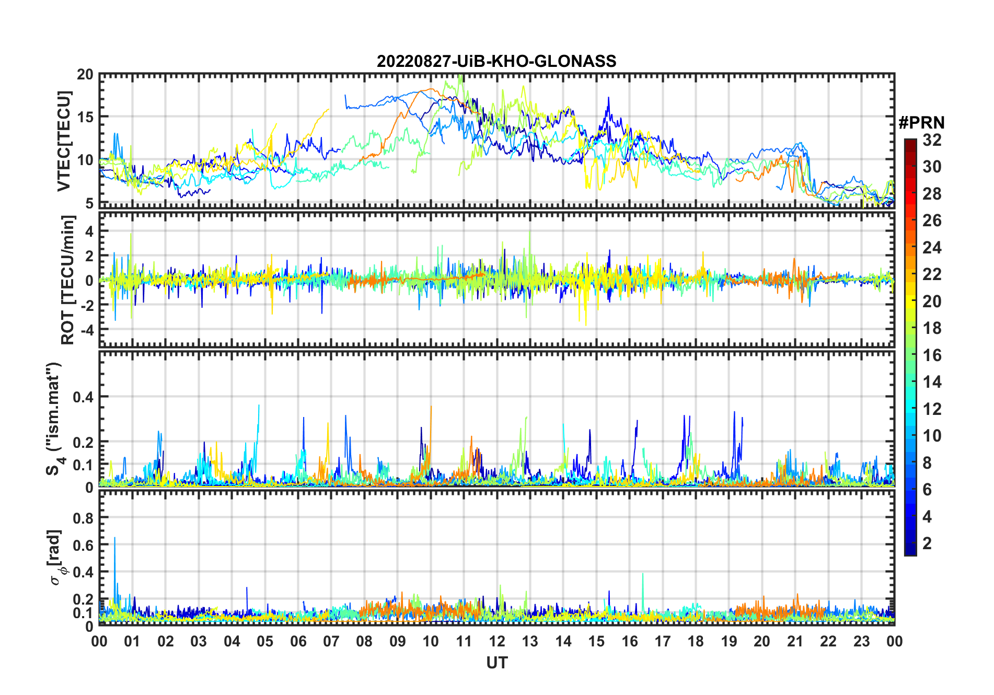Image resolution: width=994 pixels, height=695 pixels.
Task: Click PRN colorbar tick label 12
Action: point(932,409)
